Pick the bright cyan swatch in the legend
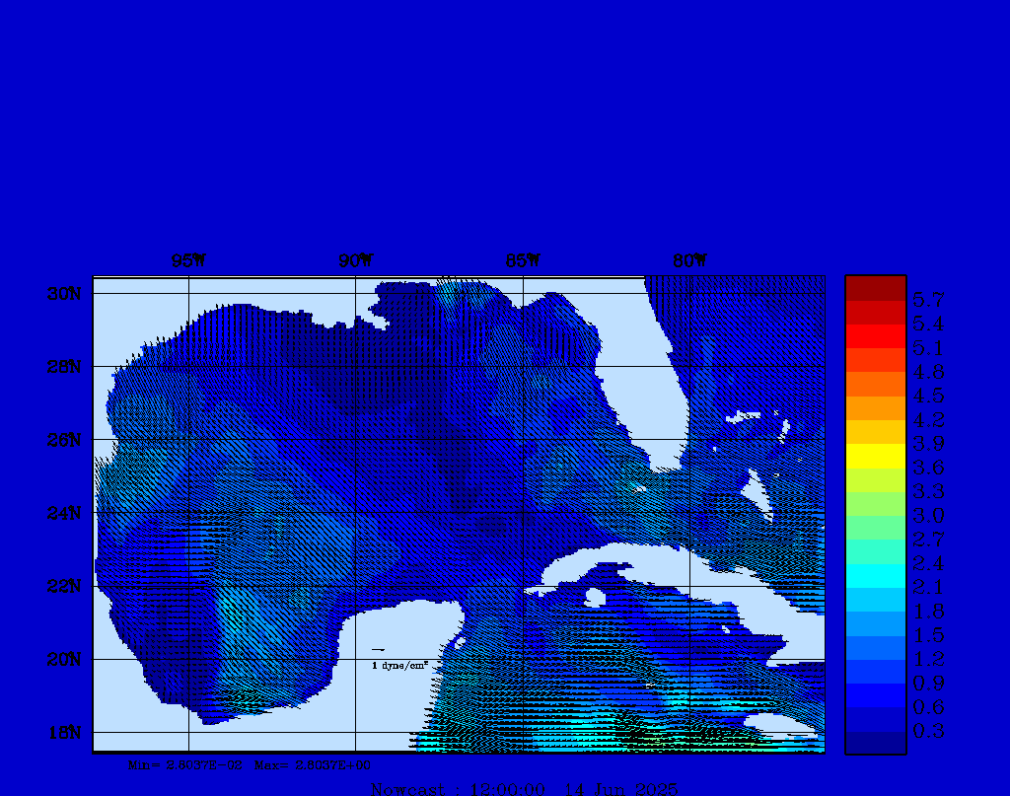The image size is (1010, 796). [x=875, y=576]
